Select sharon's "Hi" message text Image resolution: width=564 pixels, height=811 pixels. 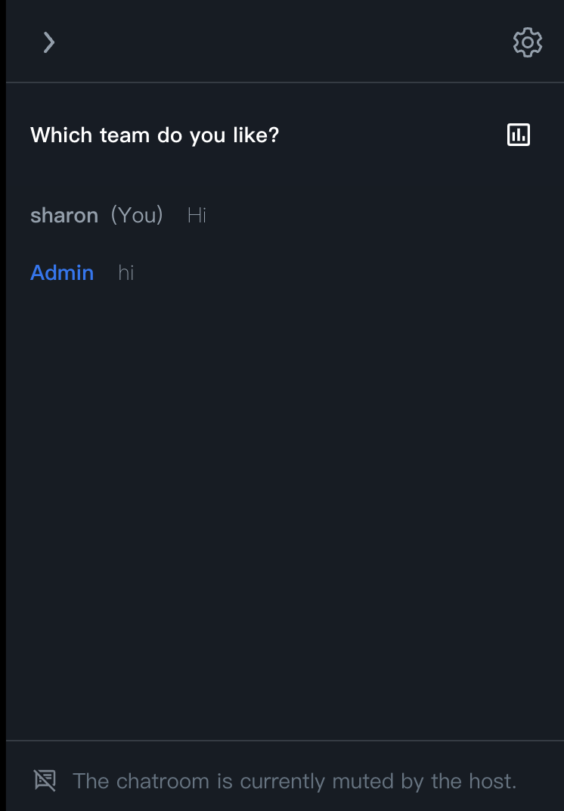(197, 216)
